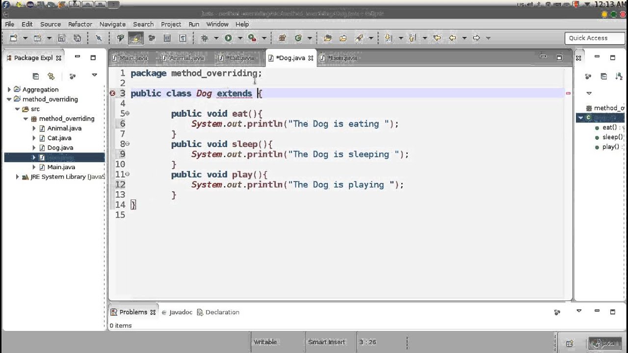Navigate Forward with arrow icon
Viewport: 628px width, 353px height.
point(476,38)
